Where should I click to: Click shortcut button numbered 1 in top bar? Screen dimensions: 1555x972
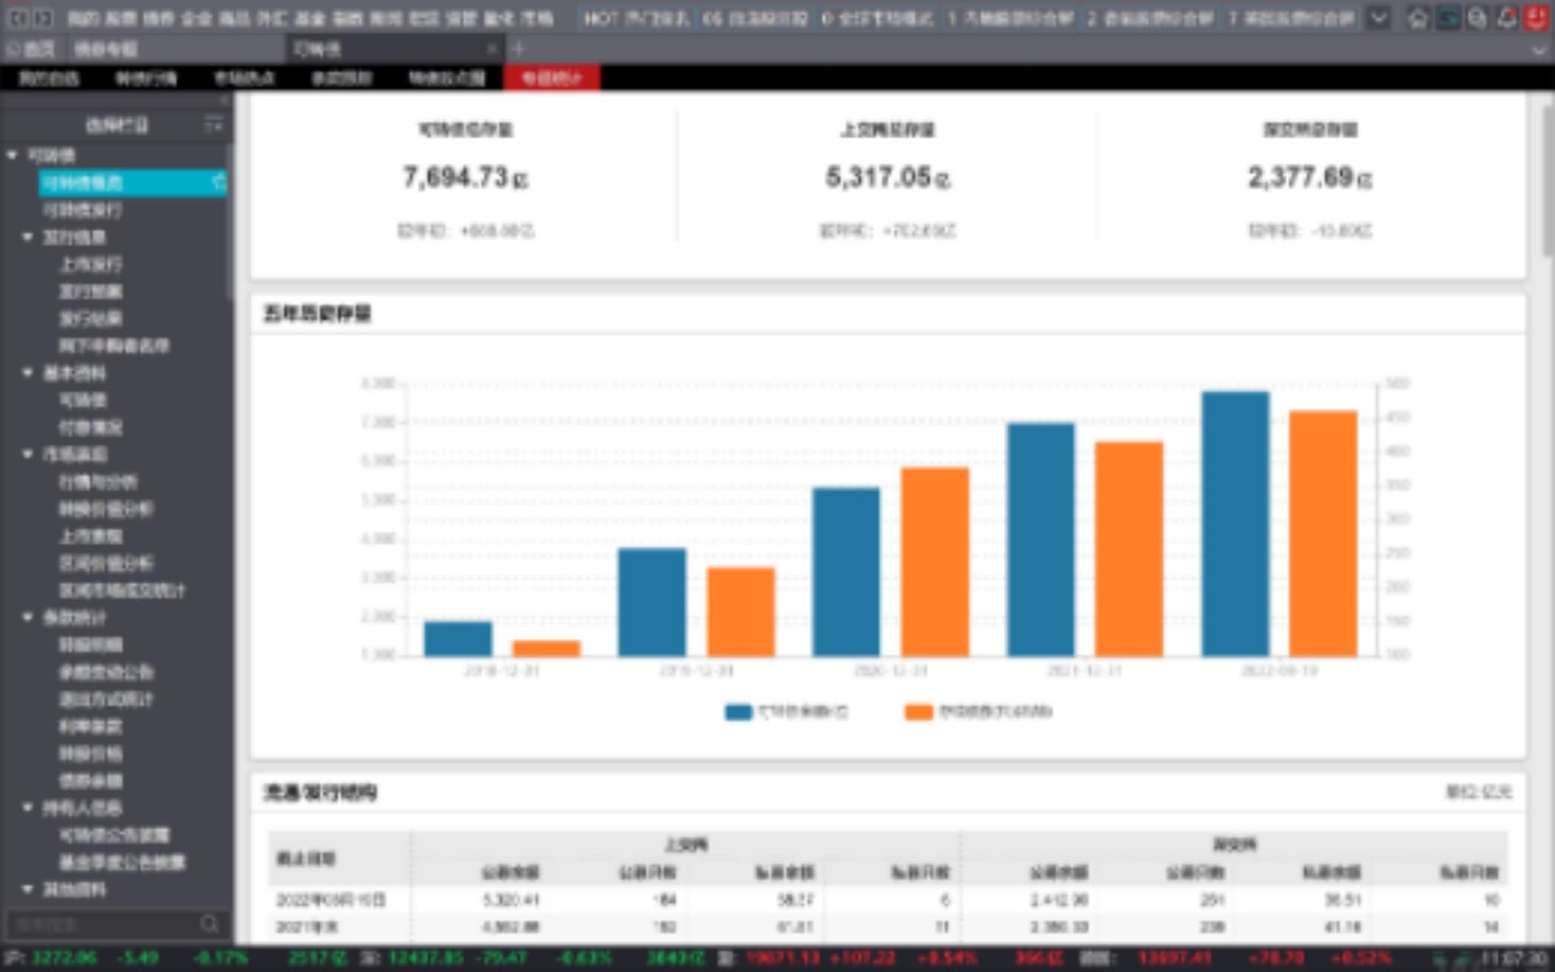click(1010, 18)
